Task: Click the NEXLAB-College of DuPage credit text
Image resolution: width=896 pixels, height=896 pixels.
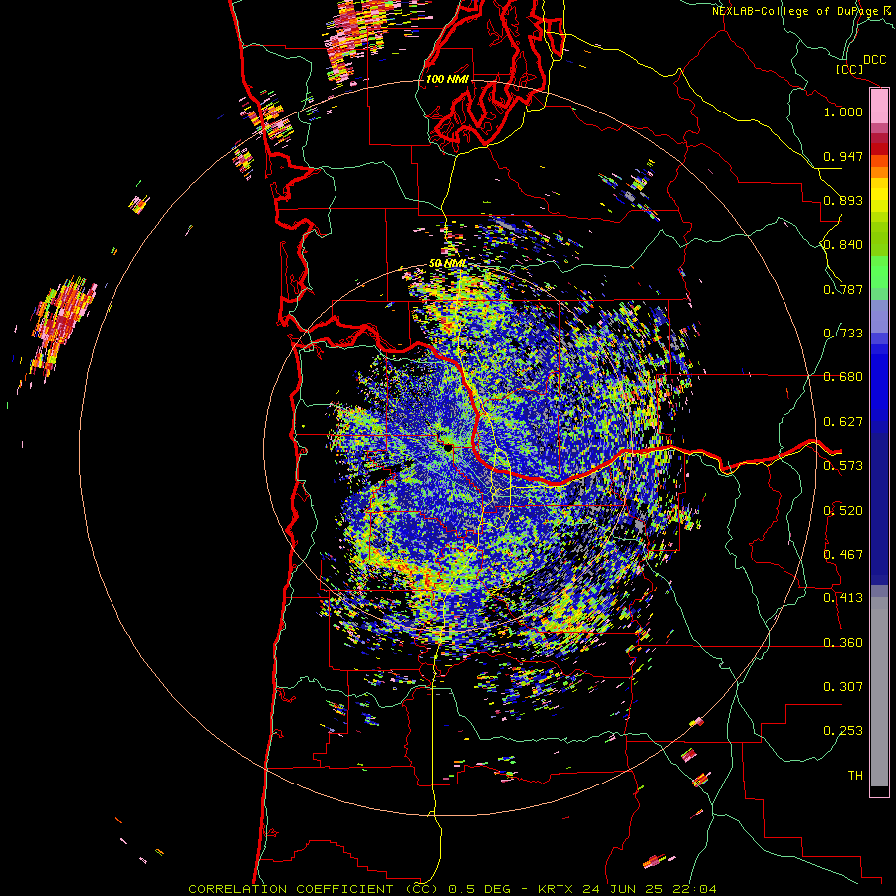Action: [794, 11]
